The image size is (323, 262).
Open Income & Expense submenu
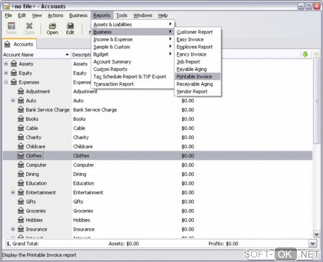point(132,39)
